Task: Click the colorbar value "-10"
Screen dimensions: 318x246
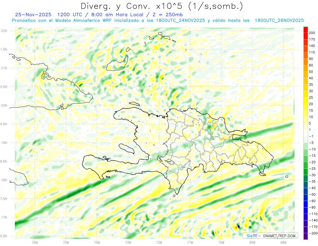Action: pyautogui.click(x=312, y=149)
